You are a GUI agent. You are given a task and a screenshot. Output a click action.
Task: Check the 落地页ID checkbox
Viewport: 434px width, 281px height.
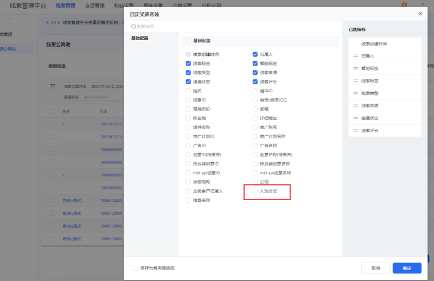click(188, 109)
